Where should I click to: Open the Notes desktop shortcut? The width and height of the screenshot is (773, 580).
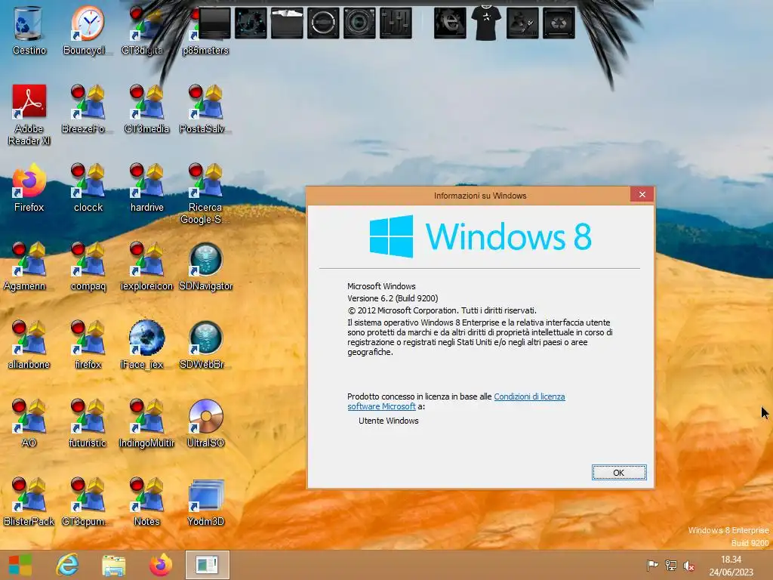pyautogui.click(x=146, y=501)
